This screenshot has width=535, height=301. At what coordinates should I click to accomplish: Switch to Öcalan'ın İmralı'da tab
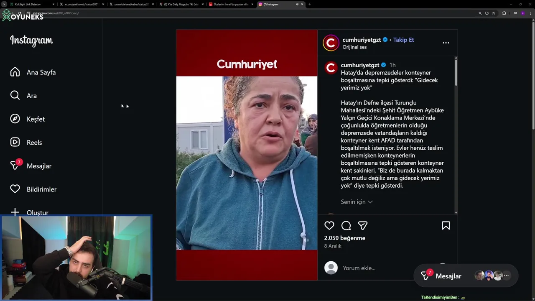(231, 4)
